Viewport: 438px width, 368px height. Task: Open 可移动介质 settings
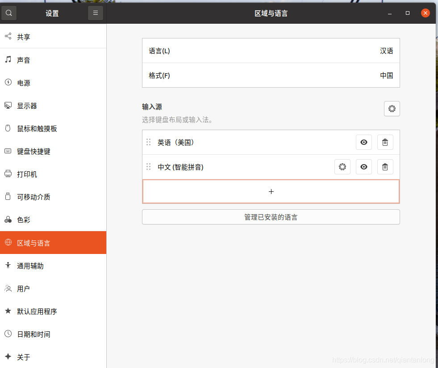click(x=53, y=197)
